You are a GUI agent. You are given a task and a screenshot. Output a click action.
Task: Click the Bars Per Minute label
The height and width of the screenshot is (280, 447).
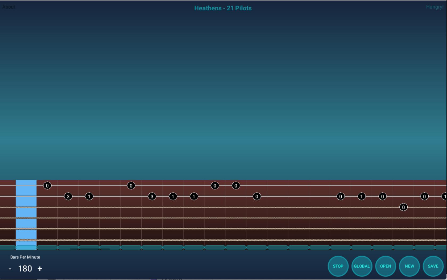coord(25,257)
